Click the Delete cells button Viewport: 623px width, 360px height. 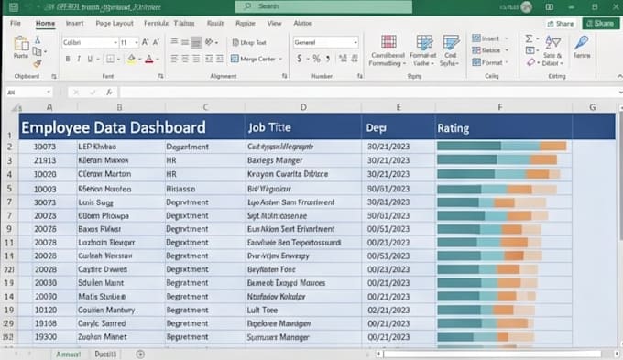click(486, 50)
